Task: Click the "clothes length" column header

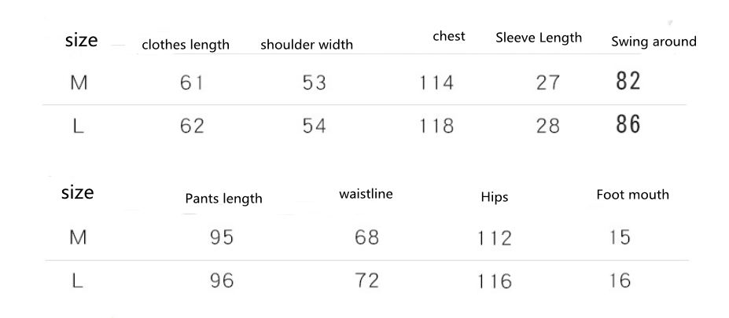Action: coord(185,45)
